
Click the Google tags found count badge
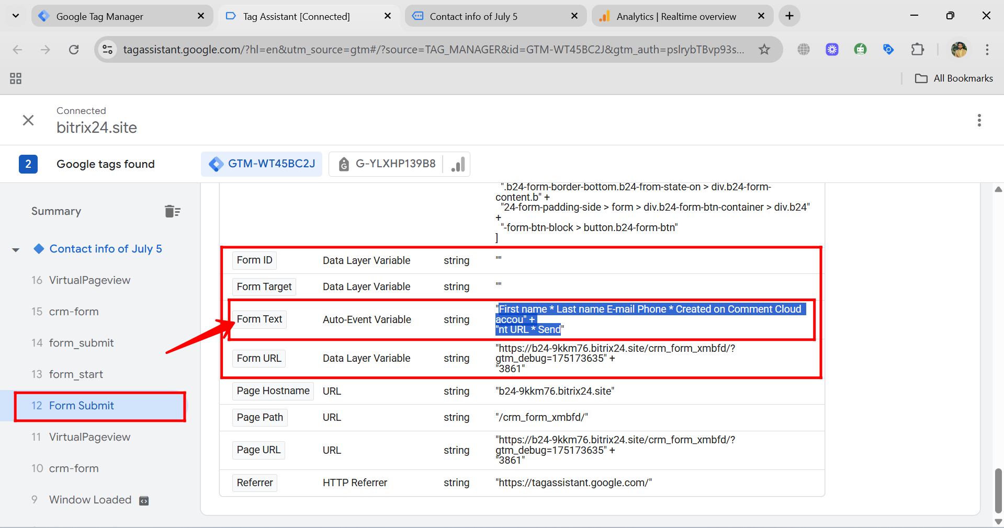[x=28, y=164]
